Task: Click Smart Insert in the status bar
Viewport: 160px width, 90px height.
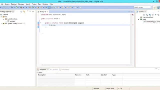Action: tap(110, 88)
